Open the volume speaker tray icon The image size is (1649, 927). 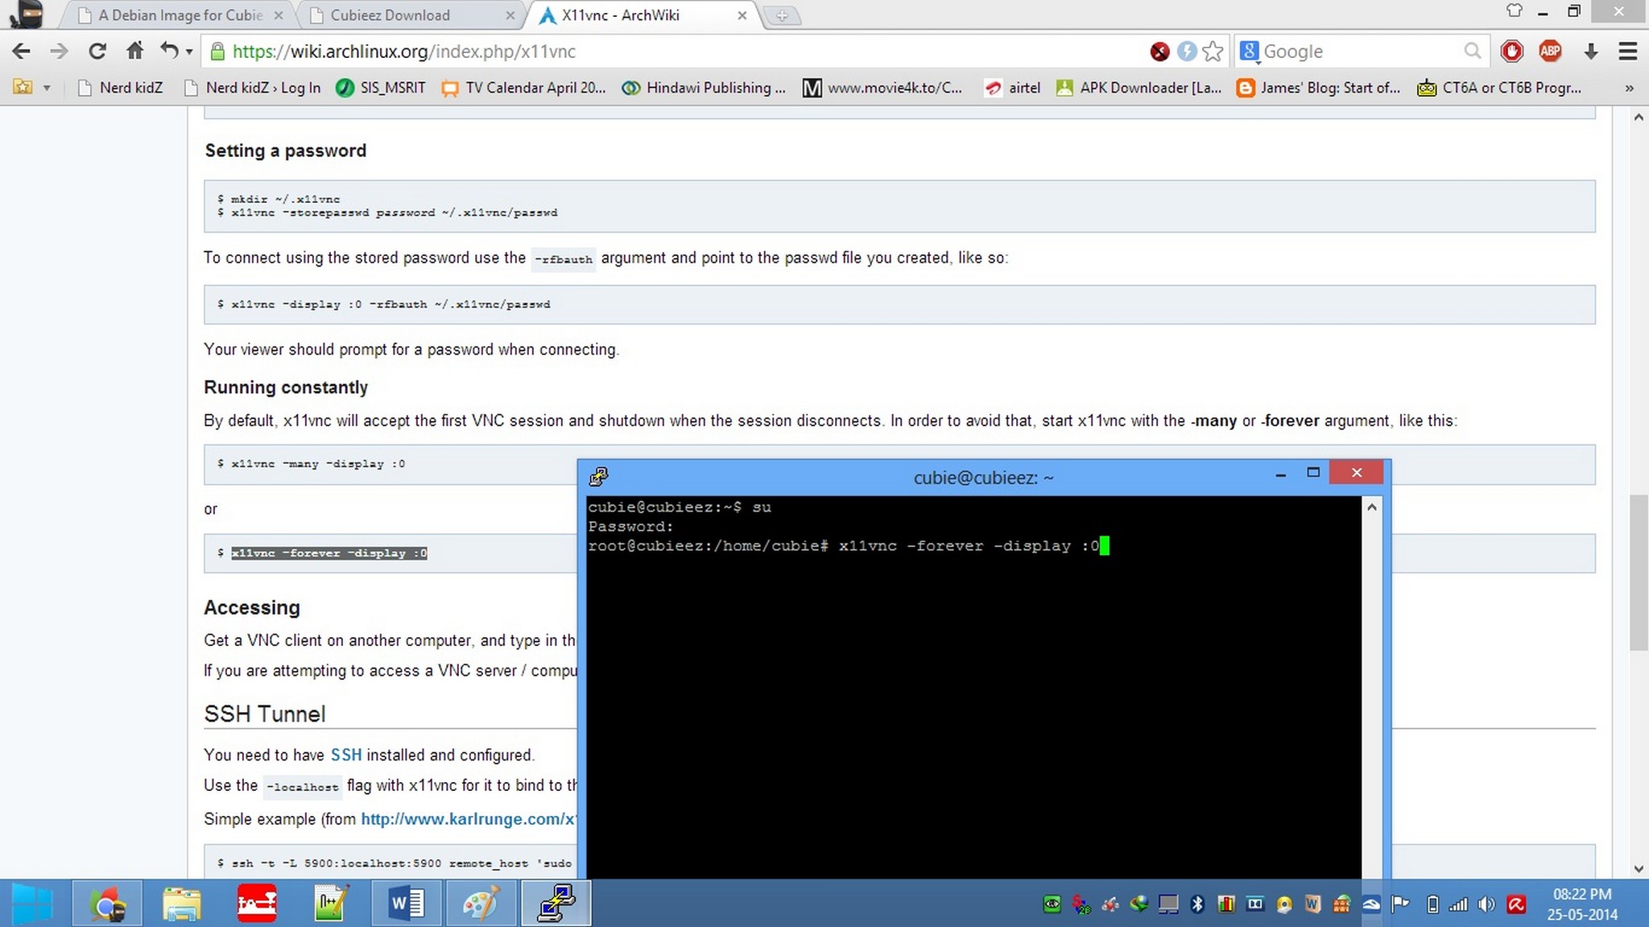coord(1487,904)
